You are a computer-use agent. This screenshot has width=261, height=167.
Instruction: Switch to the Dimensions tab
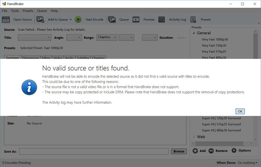click(31, 57)
